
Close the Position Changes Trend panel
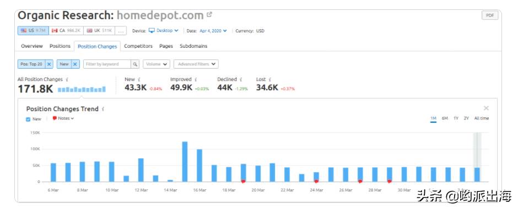pos(486,108)
